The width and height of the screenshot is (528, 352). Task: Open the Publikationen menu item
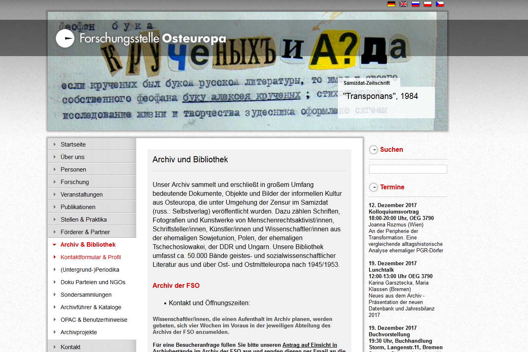coord(78,207)
